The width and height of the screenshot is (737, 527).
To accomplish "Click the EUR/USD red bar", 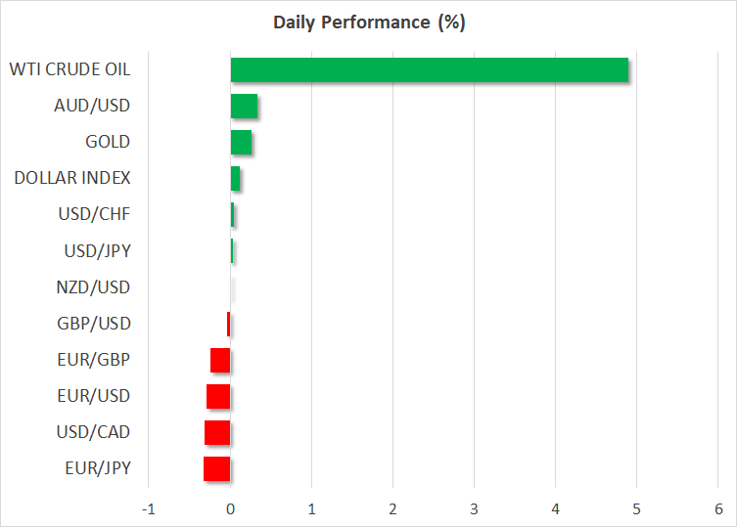I will click(218, 396).
